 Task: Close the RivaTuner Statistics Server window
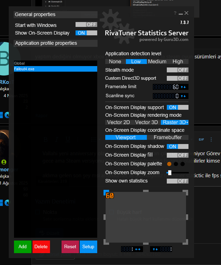click(x=186, y=13)
